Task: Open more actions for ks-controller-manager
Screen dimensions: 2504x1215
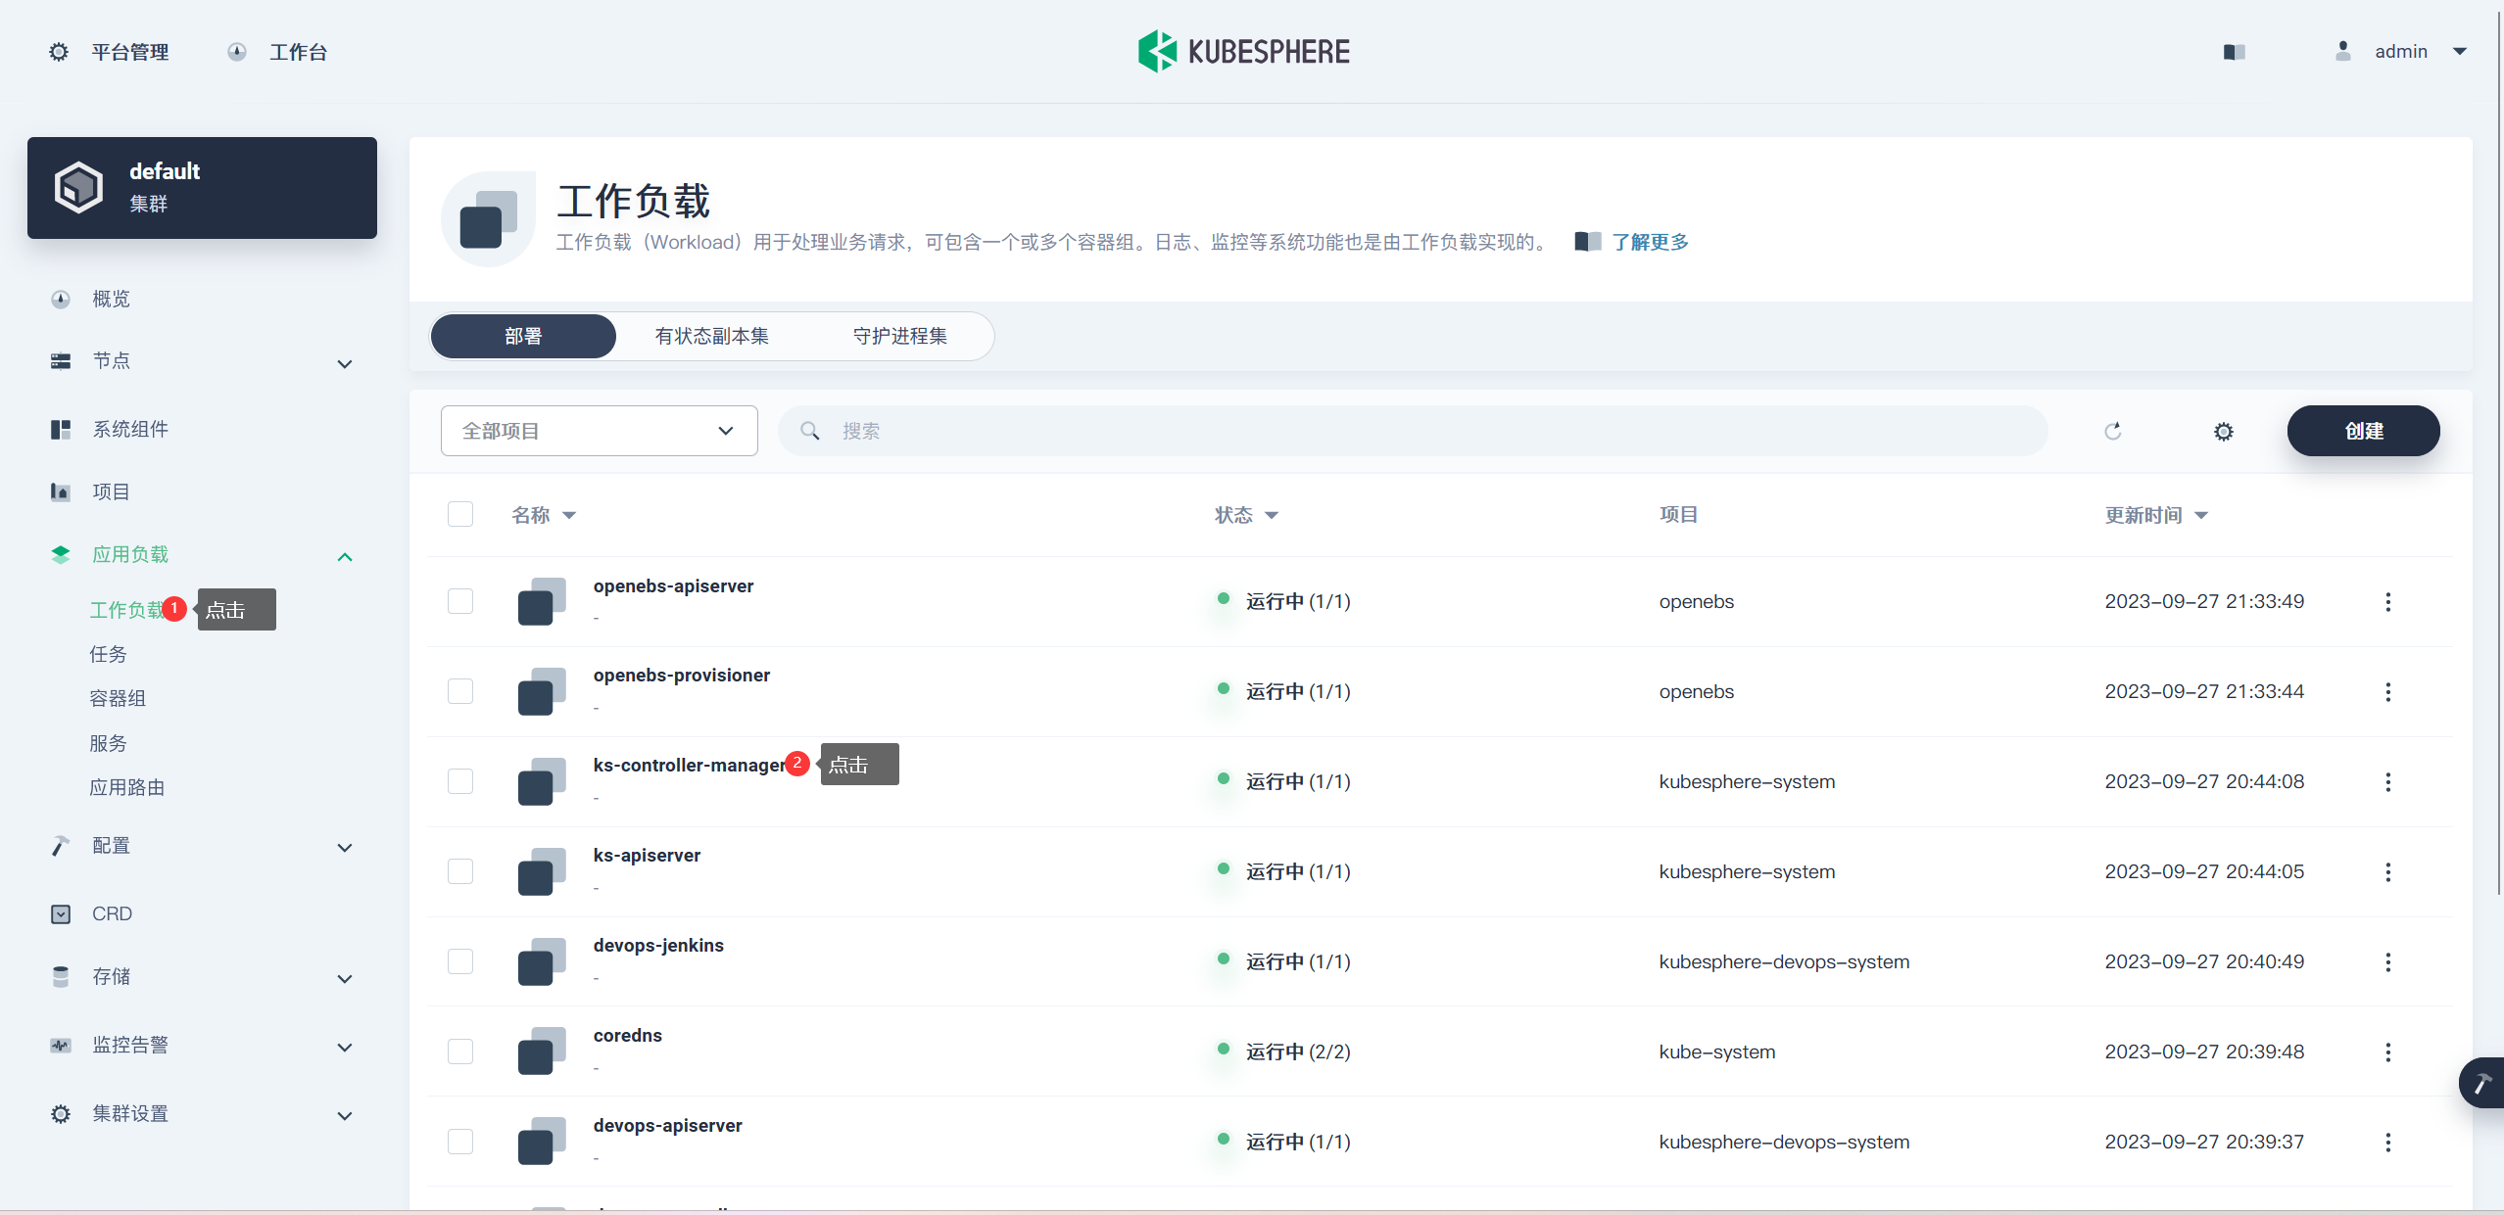Action: point(2387,781)
